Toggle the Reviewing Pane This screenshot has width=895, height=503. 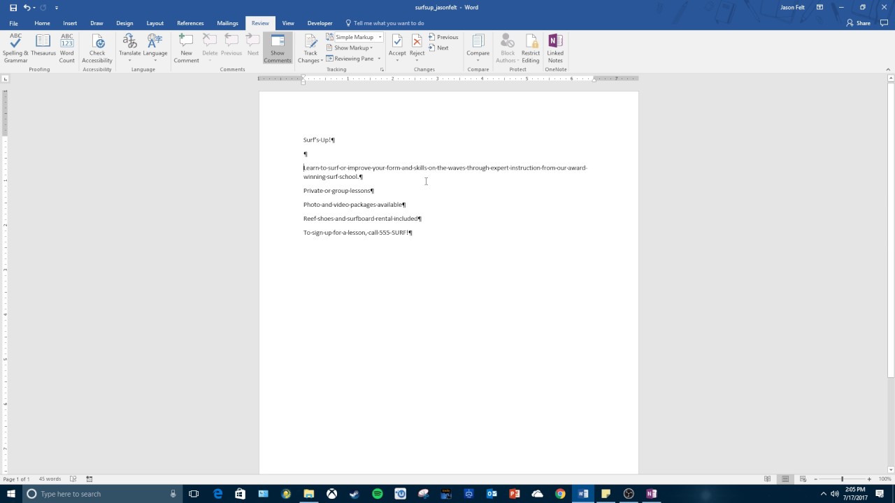click(350, 59)
